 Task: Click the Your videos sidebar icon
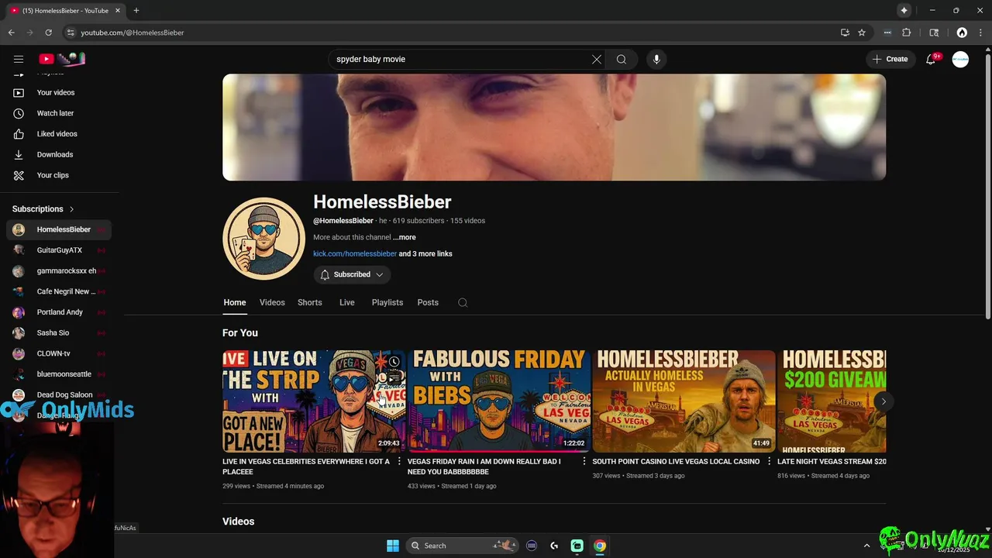pos(19,92)
